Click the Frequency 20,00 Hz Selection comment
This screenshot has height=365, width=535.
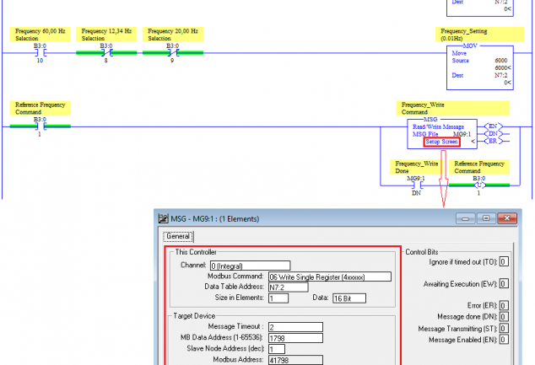click(x=173, y=35)
